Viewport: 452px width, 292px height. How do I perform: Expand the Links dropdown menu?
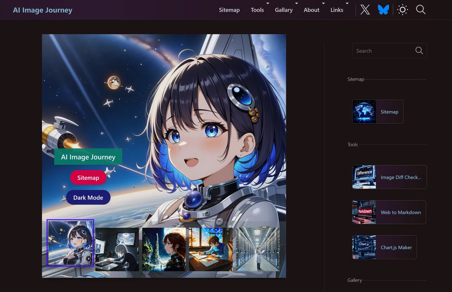(337, 10)
